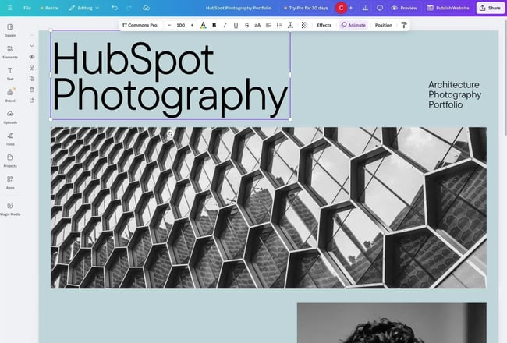Copy style with paint roller icon

click(x=404, y=25)
